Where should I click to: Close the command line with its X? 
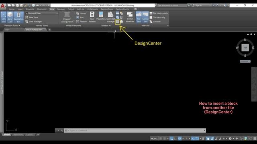coord(58,131)
